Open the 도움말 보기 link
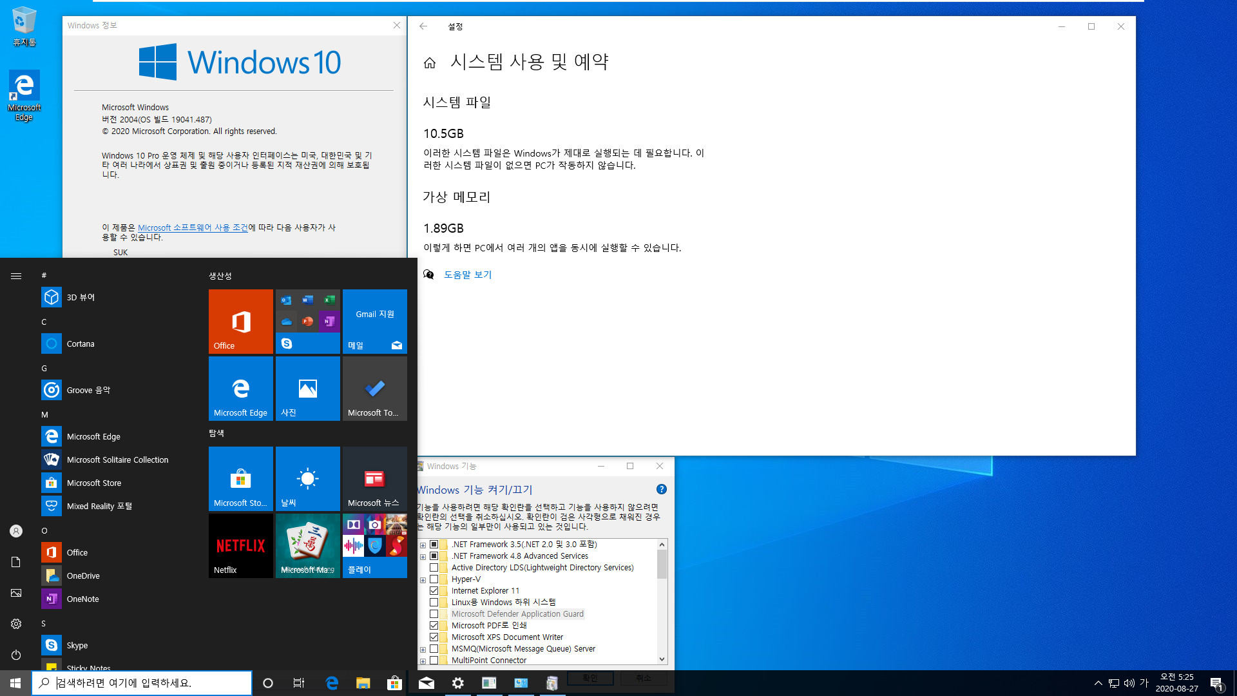 468,275
